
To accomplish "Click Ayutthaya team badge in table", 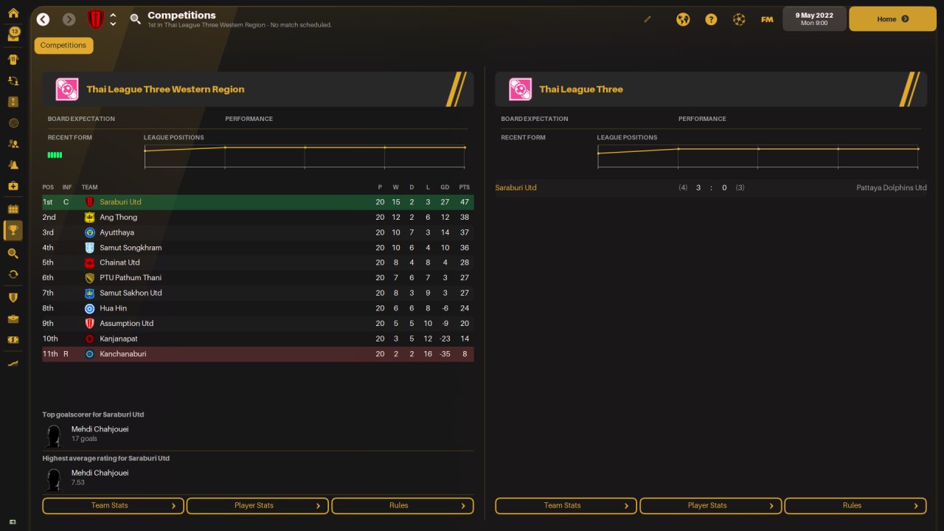I will point(89,232).
